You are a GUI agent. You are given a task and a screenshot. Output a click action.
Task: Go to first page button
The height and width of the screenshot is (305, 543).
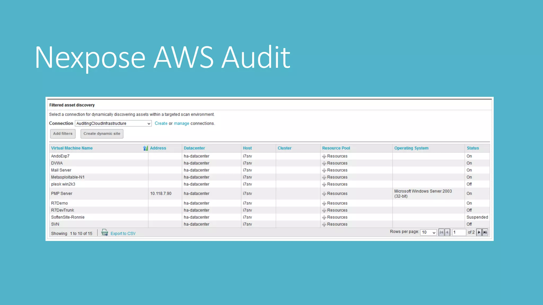[x=441, y=232]
